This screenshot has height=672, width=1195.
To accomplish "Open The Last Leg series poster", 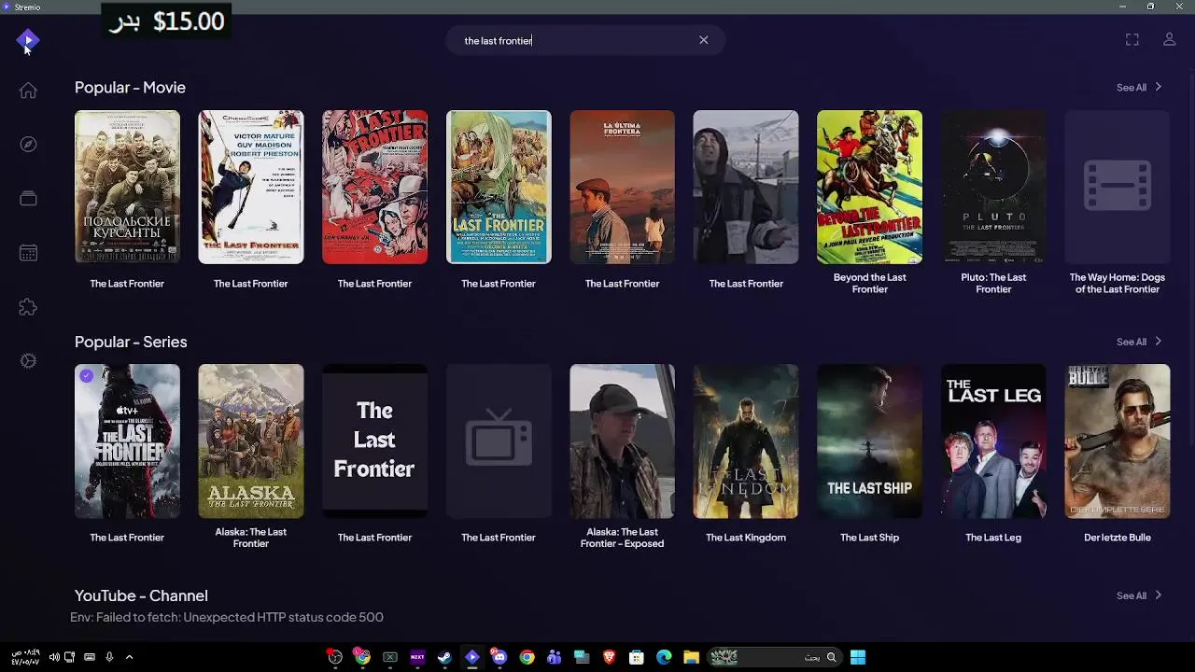I will click(x=993, y=441).
